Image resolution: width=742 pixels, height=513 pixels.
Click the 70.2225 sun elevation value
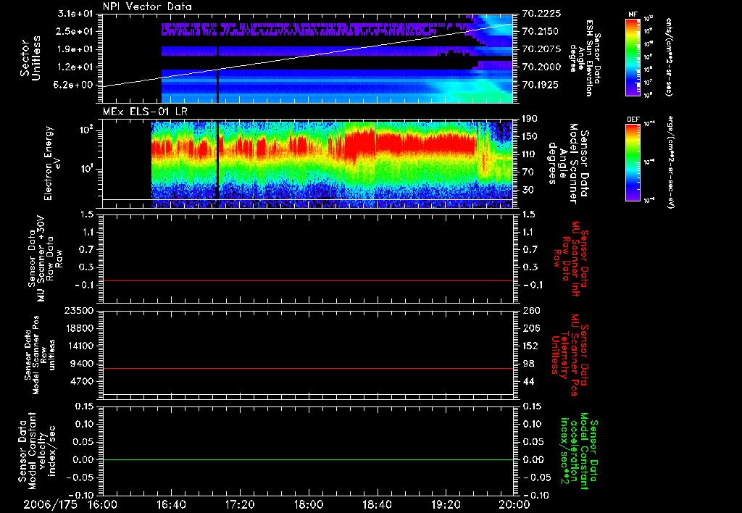click(x=541, y=14)
